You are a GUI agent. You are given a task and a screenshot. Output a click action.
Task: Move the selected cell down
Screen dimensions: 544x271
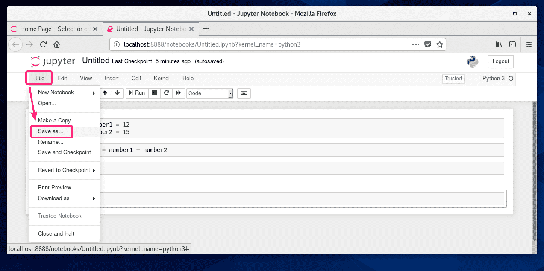[117, 93]
